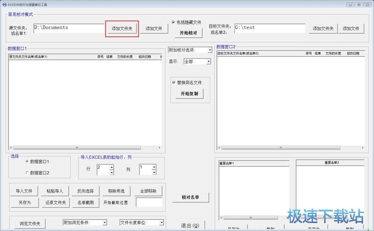The image size is (374, 231).
Task: Click the right scroll arrow of 数据窗口1
Action: click(160, 148)
